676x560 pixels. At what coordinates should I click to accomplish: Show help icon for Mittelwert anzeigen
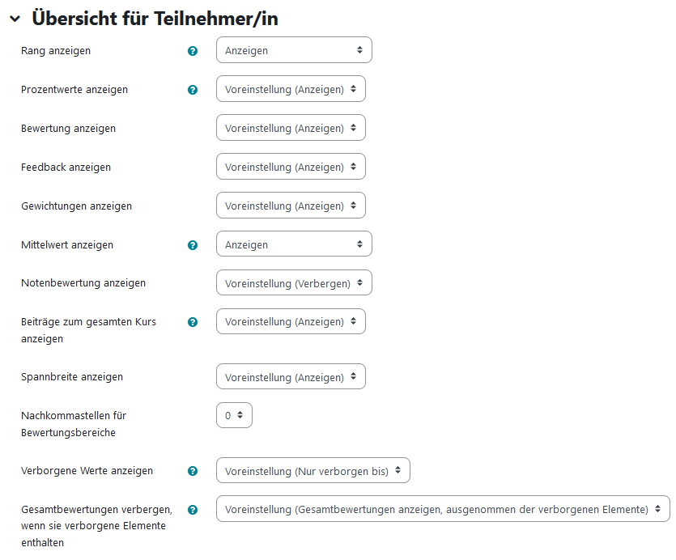coord(193,245)
